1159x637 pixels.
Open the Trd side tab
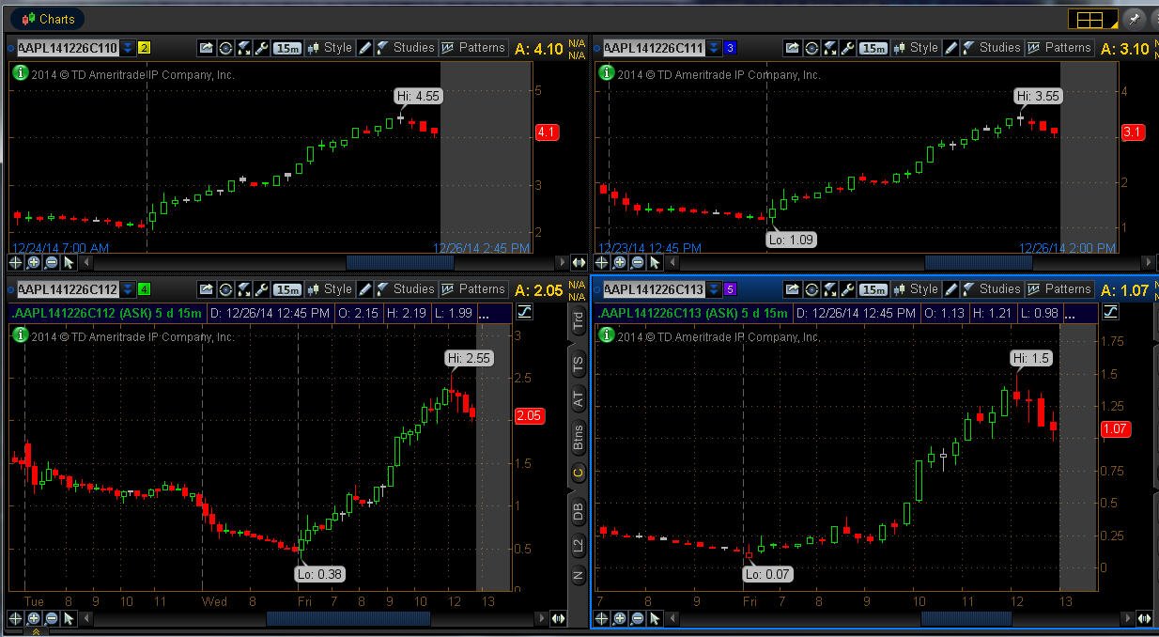[578, 320]
